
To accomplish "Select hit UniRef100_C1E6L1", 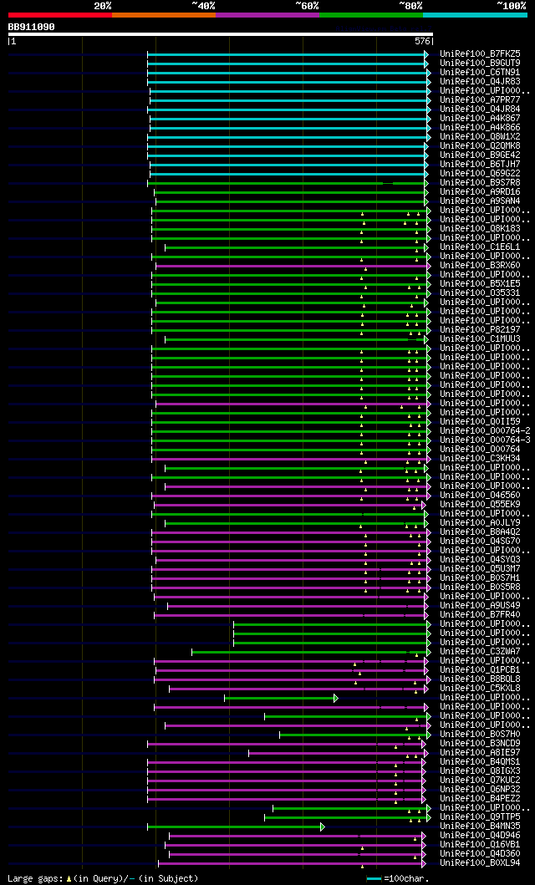I will [481, 247].
